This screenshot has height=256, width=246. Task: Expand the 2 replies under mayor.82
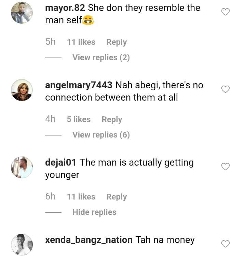pyautogui.click(x=101, y=57)
